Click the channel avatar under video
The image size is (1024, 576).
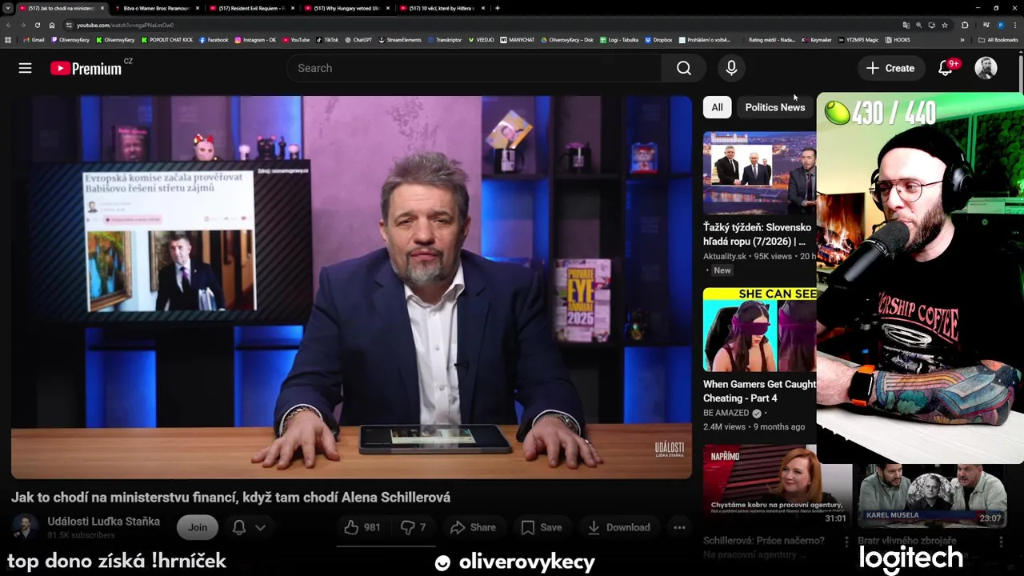point(25,527)
